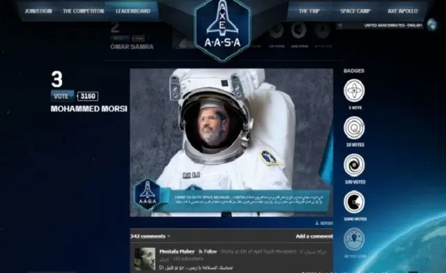The image size is (446, 273).
Task: Expand the United Arab Emirates language dropdown
Action: (339, 25)
